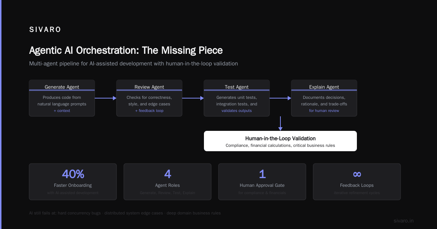The image size is (437, 229).
Task: Click the Review Agent box
Action: pos(149,98)
